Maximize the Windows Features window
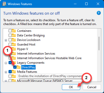 click(x=86, y=4)
